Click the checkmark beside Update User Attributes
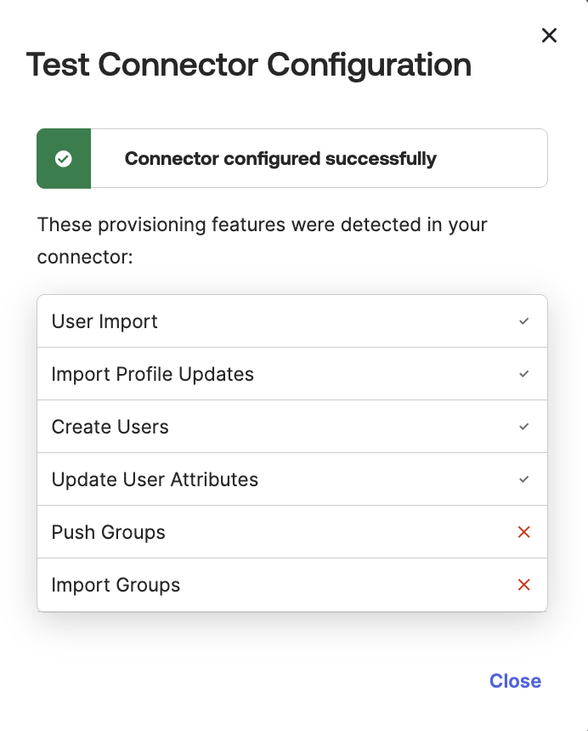Viewport: 588px width, 731px height. coord(524,479)
